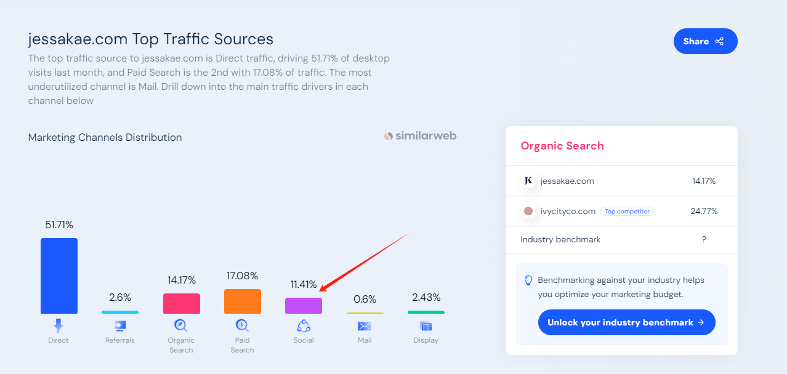Select the orange Paid Search bar
This screenshot has height=374, width=787.
point(243,301)
